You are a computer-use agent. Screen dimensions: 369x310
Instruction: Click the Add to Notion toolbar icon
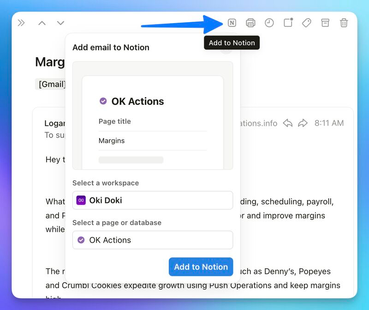tap(232, 23)
